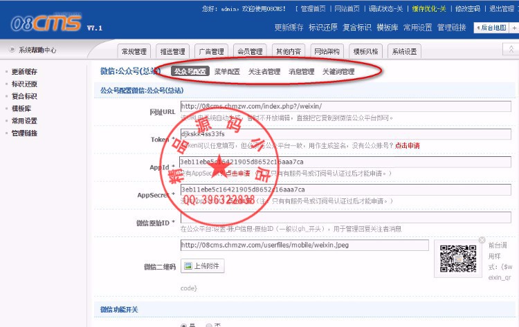The width and height of the screenshot is (519, 327).
Task: Click the 微信:公众号(总站) heading
Action: coord(130,71)
